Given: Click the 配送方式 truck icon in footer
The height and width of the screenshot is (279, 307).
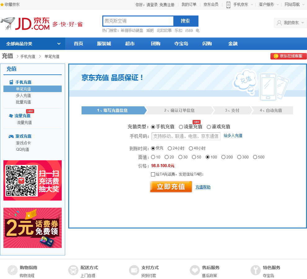Looking at the screenshot, I should coord(73,270).
